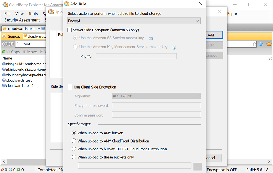Select the cloudwards.test bucket

click(x=17, y=80)
